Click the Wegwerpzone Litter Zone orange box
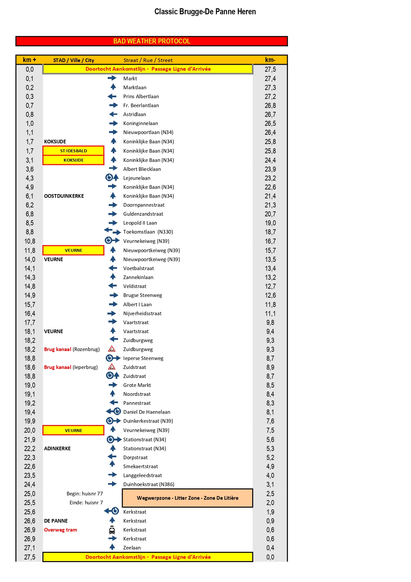 tap(188, 498)
